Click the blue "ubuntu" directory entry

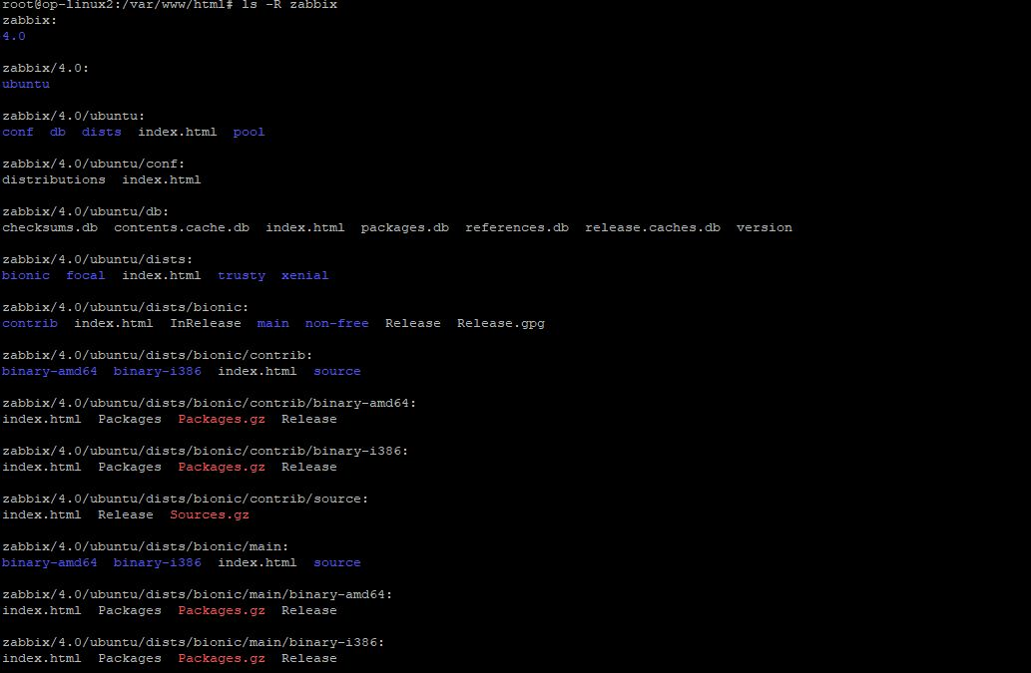(x=26, y=84)
